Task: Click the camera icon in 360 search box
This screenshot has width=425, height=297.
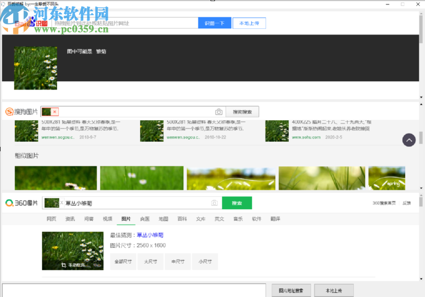Action: coord(214,203)
